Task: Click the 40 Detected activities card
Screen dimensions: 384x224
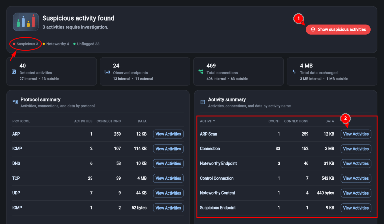Action: pos(51,71)
